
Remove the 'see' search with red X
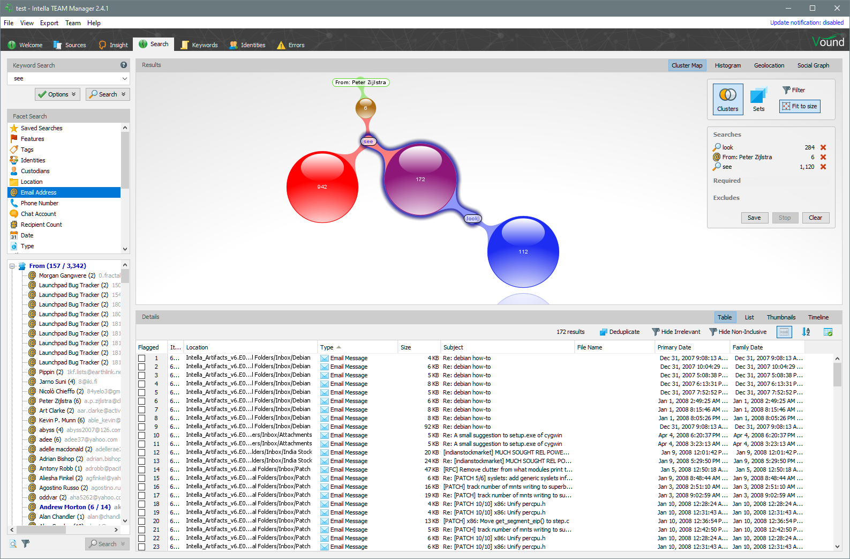[823, 167]
